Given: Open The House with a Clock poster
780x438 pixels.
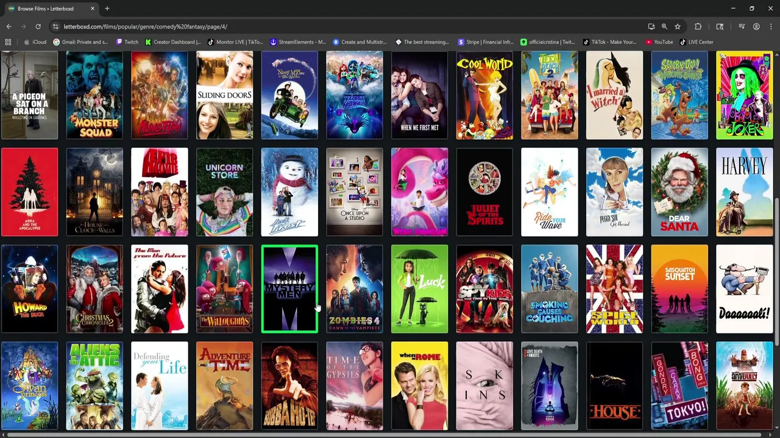Looking at the screenshot, I should (x=94, y=192).
